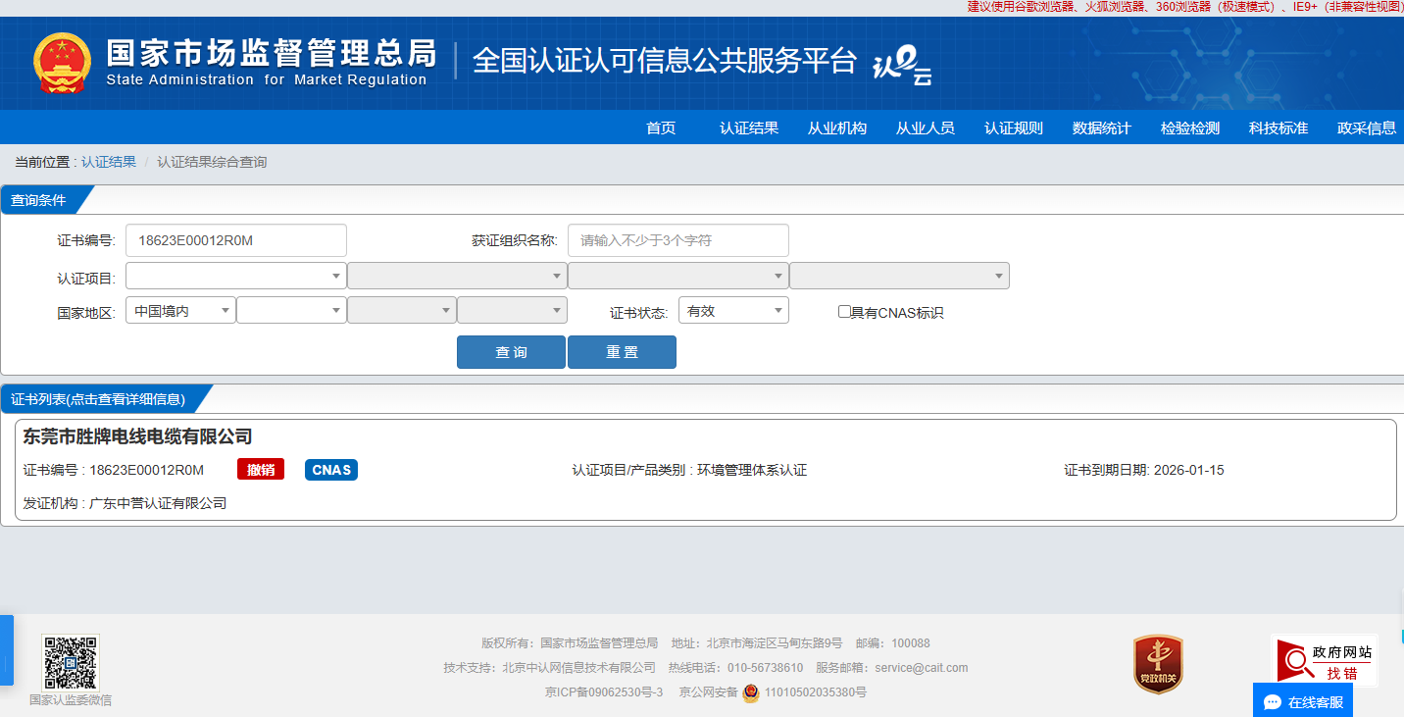Click the police badge beside 京公网安备
The image size is (1404, 717).
click(x=750, y=692)
